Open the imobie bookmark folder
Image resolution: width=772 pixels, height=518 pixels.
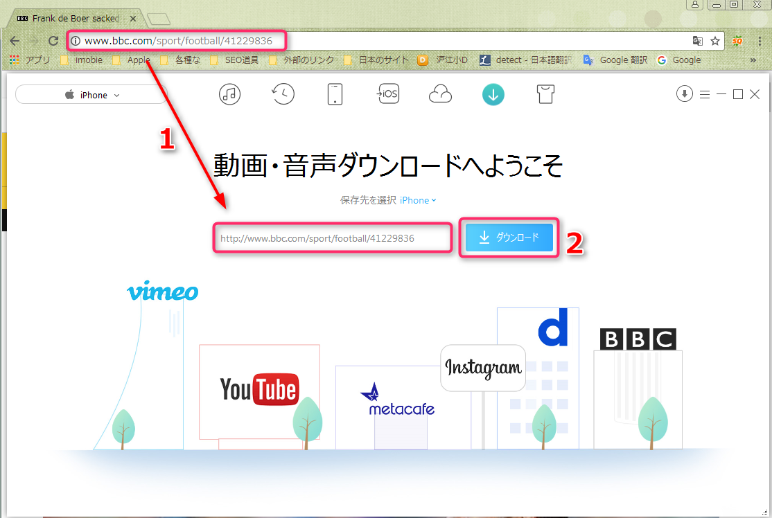(82, 60)
